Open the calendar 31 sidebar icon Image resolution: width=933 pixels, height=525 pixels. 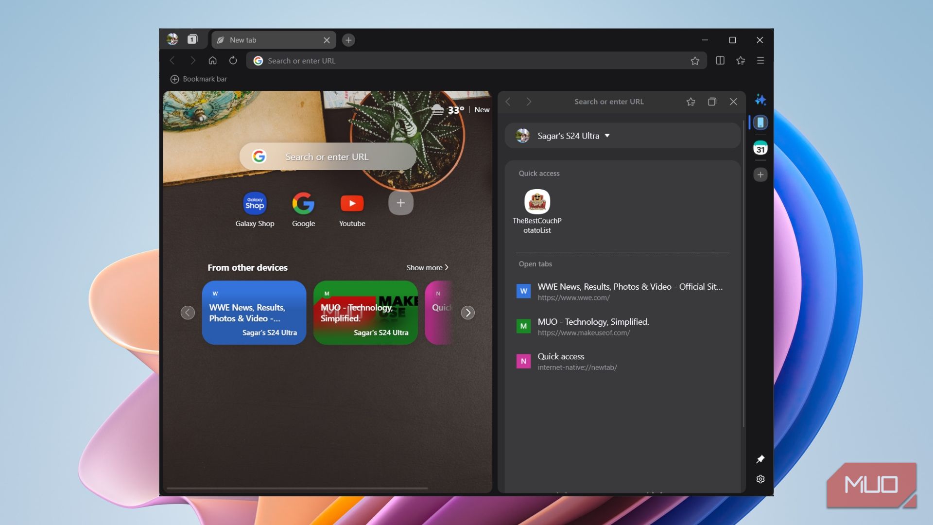(760, 148)
